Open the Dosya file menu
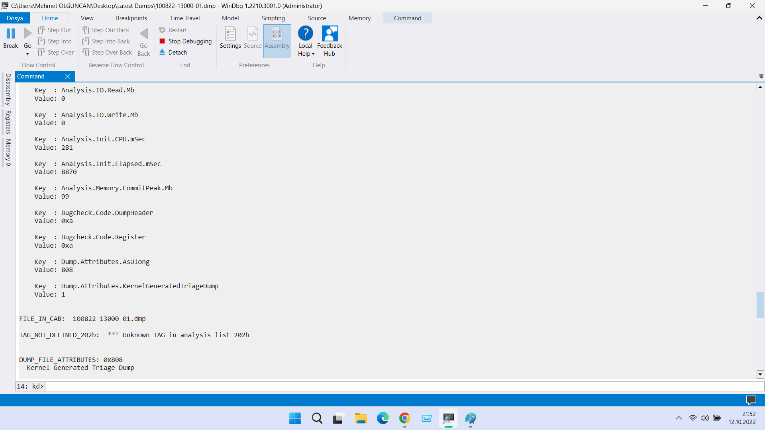Image resolution: width=765 pixels, height=430 pixels. tap(15, 18)
